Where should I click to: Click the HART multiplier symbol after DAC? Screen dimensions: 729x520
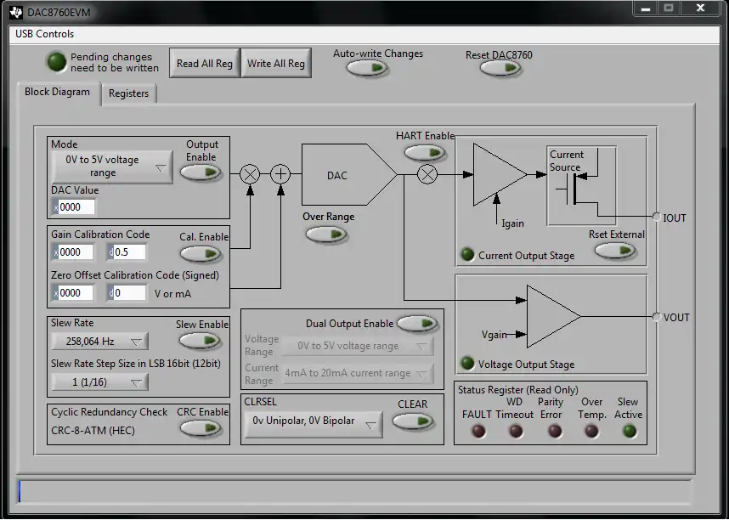(x=427, y=174)
